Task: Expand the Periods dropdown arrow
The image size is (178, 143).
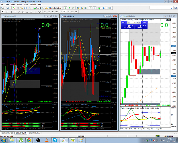Action: point(106,8)
